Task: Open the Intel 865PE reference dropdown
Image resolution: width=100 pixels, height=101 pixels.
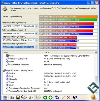Action: [36, 34]
